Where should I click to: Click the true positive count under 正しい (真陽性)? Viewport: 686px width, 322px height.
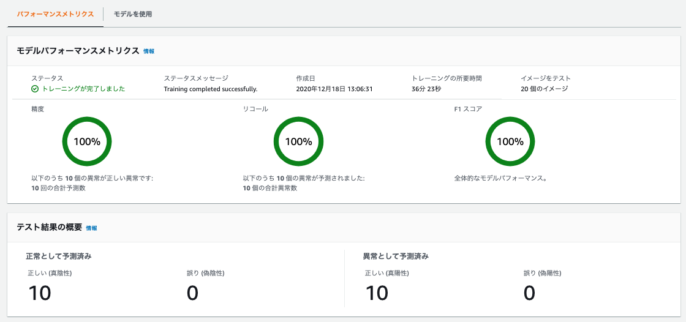(x=377, y=293)
